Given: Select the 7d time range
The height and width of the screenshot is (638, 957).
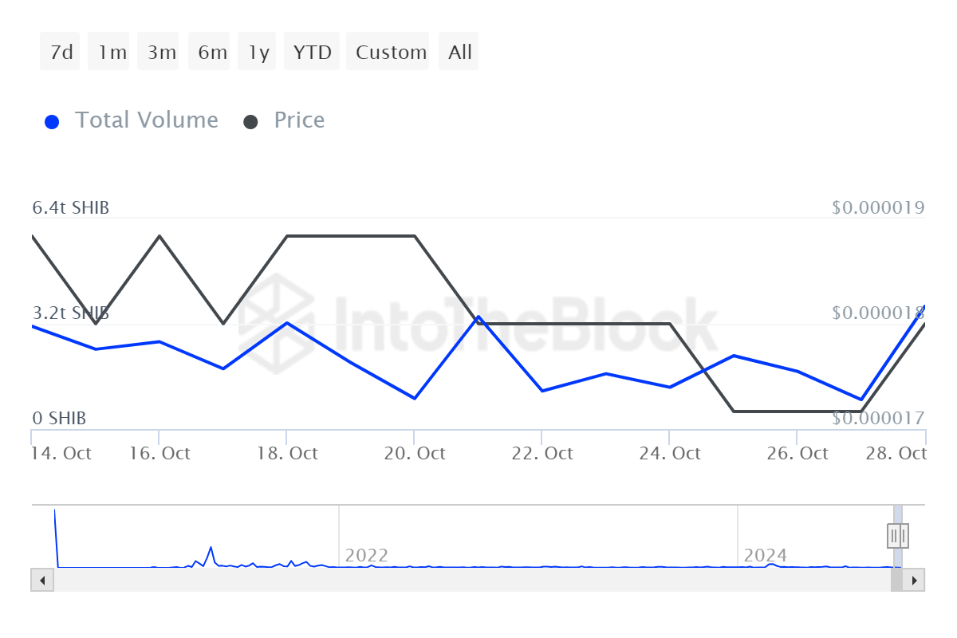Looking at the screenshot, I should tap(61, 53).
